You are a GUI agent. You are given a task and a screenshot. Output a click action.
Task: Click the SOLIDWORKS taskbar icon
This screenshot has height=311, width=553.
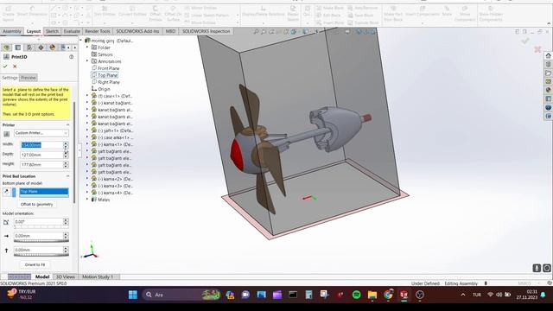(x=404, y=295)
